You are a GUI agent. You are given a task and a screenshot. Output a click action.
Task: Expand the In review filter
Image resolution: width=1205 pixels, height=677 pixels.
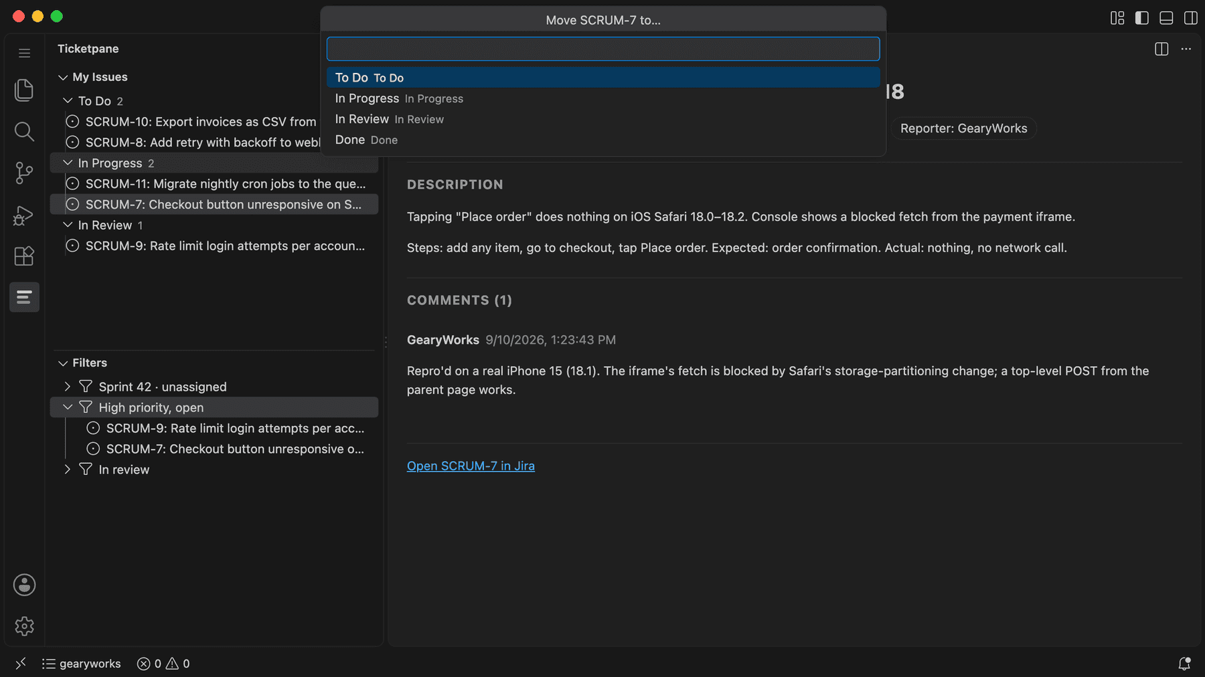tap(68, 469)
